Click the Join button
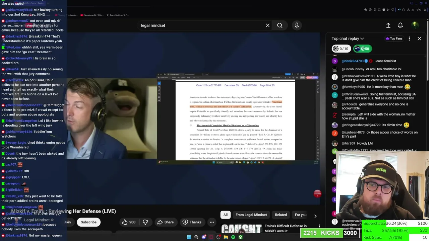Viewport: 429px width, 241px height. pyautogui.click(x=67, y=222)
